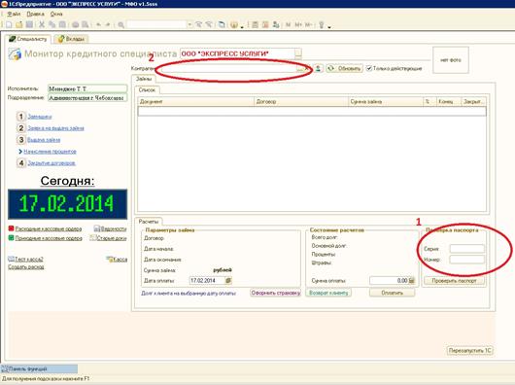Click the calculator toolbar icon

tap(255, 24)
